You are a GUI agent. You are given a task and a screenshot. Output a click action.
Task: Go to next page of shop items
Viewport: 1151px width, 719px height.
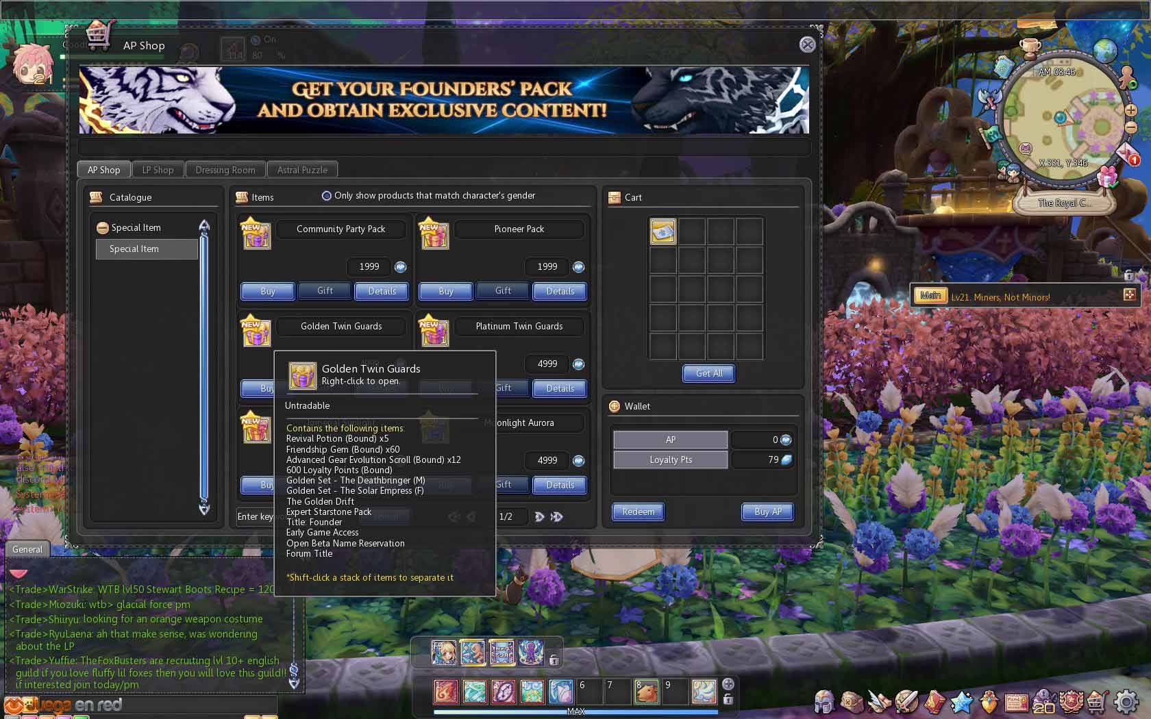click(x=539, y=517)
